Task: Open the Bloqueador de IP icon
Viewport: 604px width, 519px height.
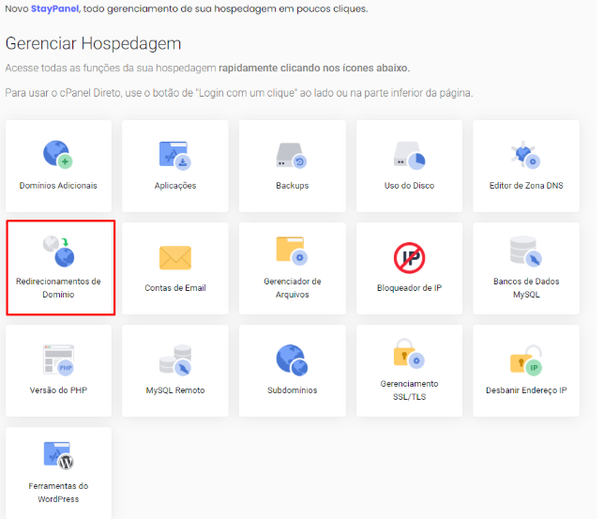Action: 409,257
